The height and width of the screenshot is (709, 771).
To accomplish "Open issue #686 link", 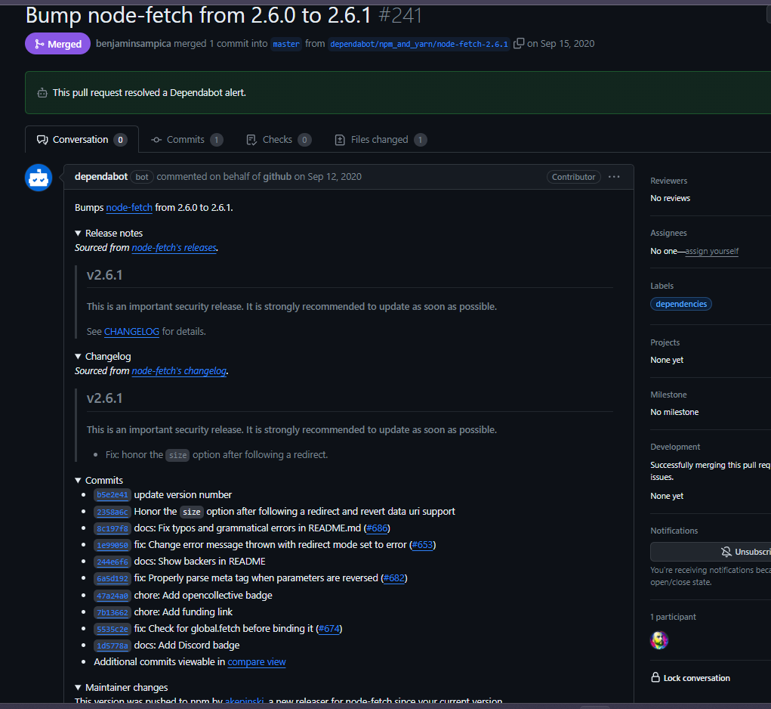I will click(x=377, y=528).
